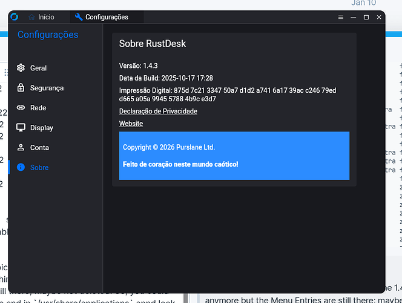Maximize the RustDesk window
Image resolution: width=402 pixels, height=303 pixels.
pyautogui.click(x=366, y=18)
